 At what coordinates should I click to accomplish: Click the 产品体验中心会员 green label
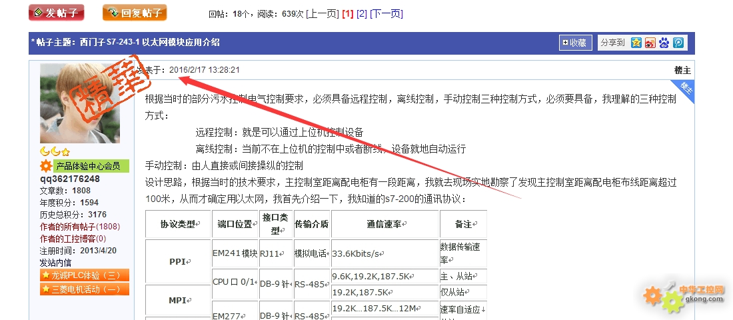(x=91, y=165)
